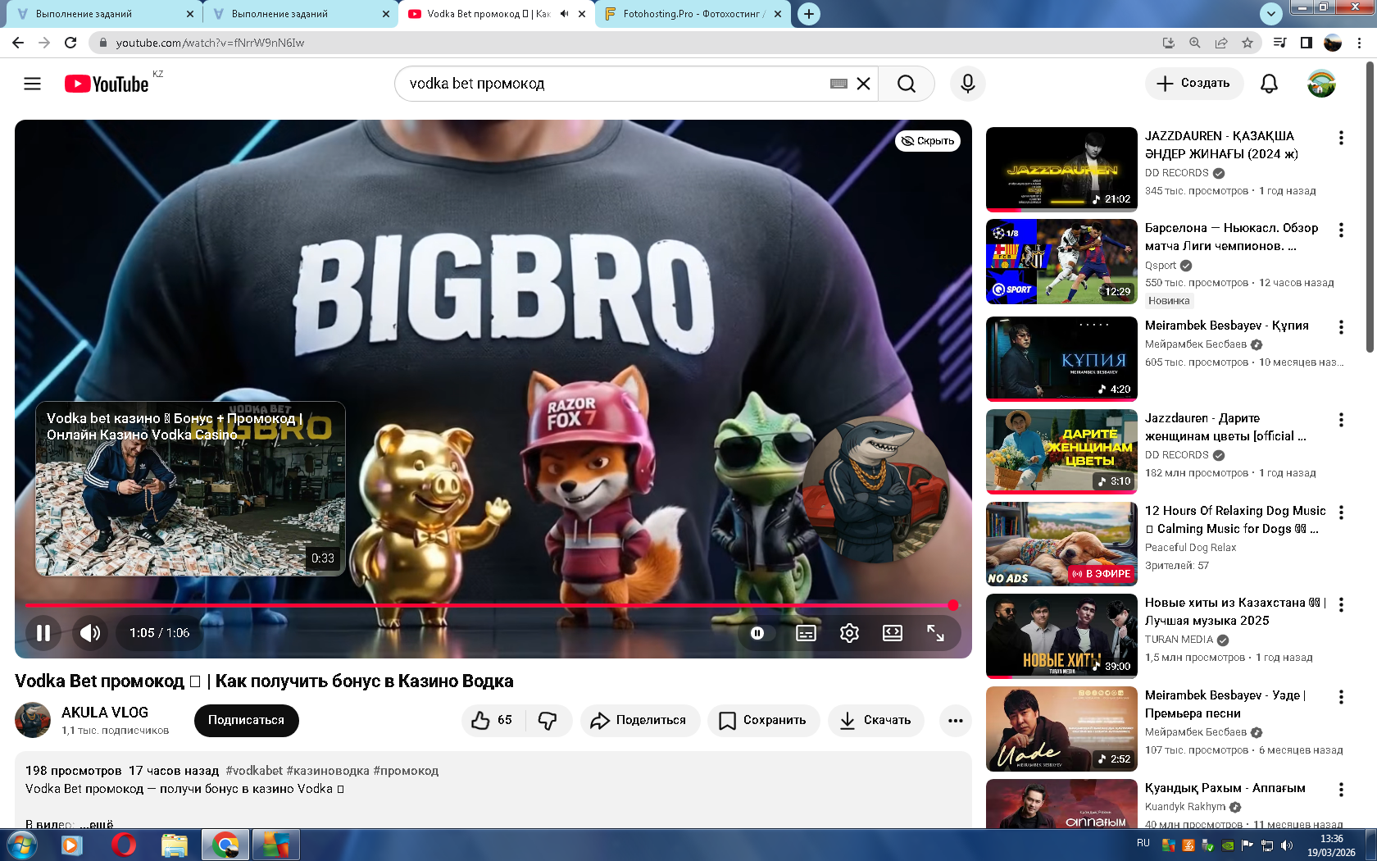
Task: Open the player settings gear
Action: click(849, 633)
